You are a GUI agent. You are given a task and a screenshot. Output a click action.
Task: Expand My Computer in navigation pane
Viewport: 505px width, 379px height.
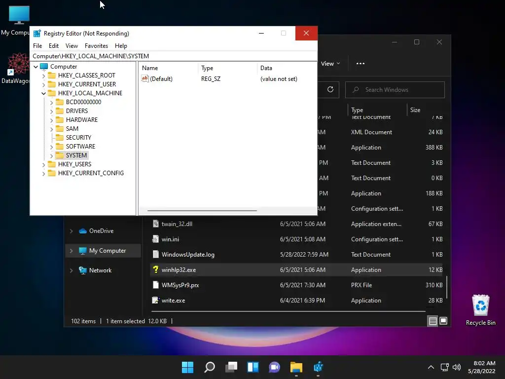pos(71,251)
